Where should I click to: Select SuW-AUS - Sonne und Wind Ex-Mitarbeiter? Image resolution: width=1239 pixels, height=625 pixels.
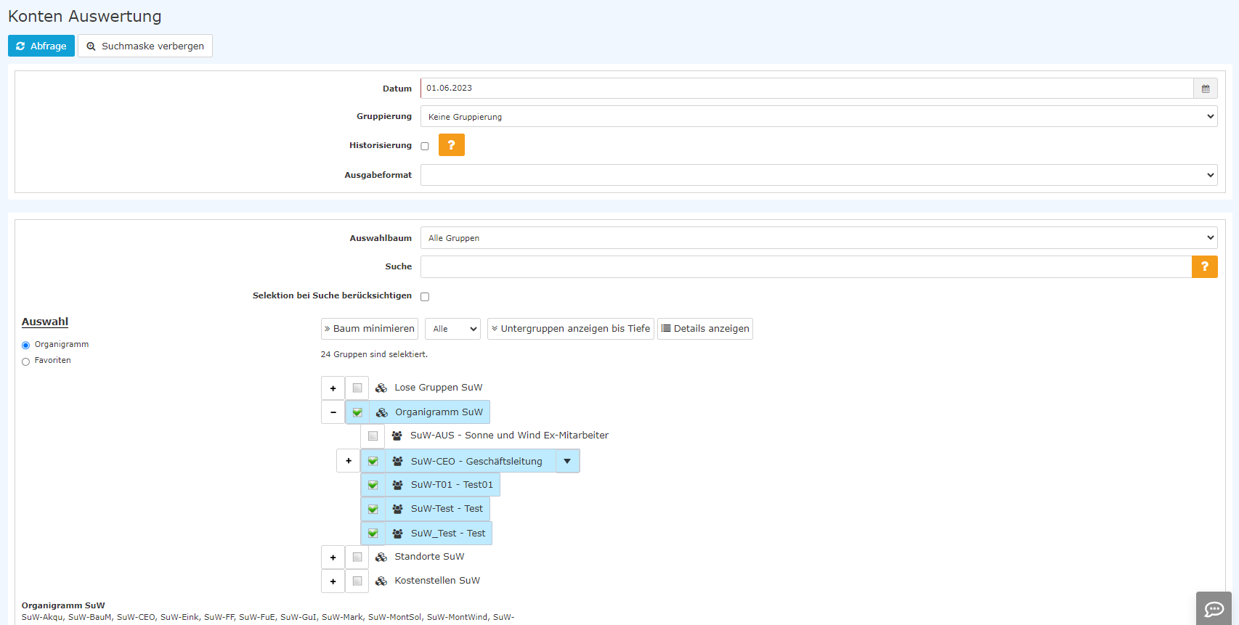pyautogui.click(x=509, y=436)
